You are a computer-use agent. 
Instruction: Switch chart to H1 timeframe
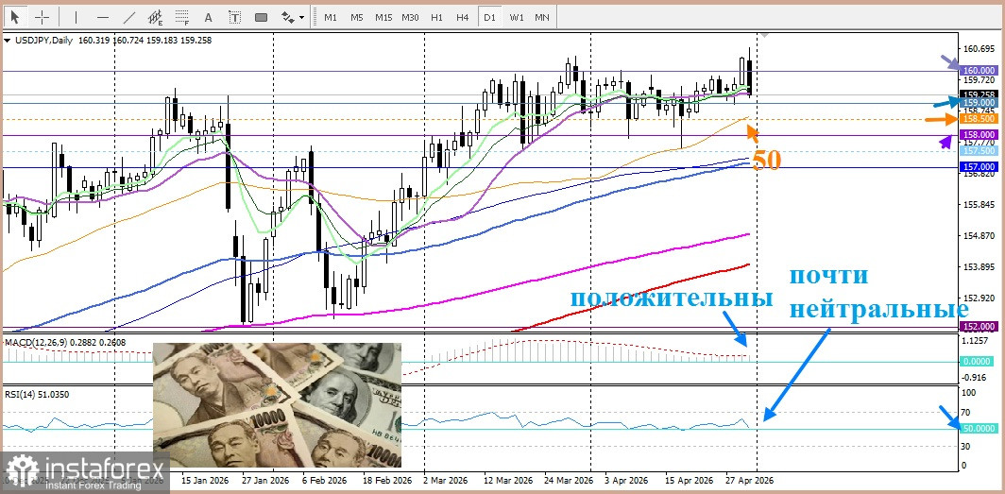(437, 17)
